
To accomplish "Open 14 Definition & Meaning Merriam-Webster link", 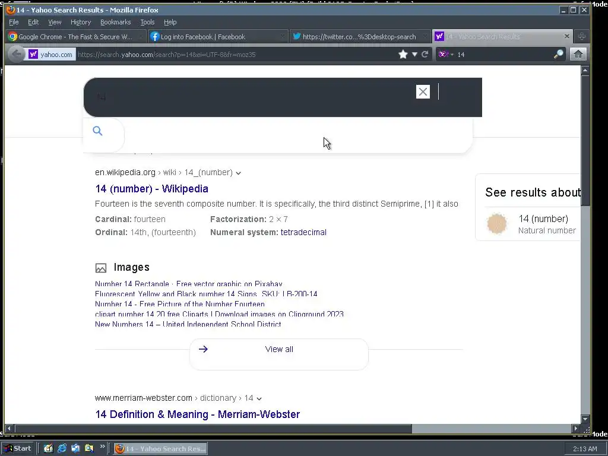I will pos(197,414).
